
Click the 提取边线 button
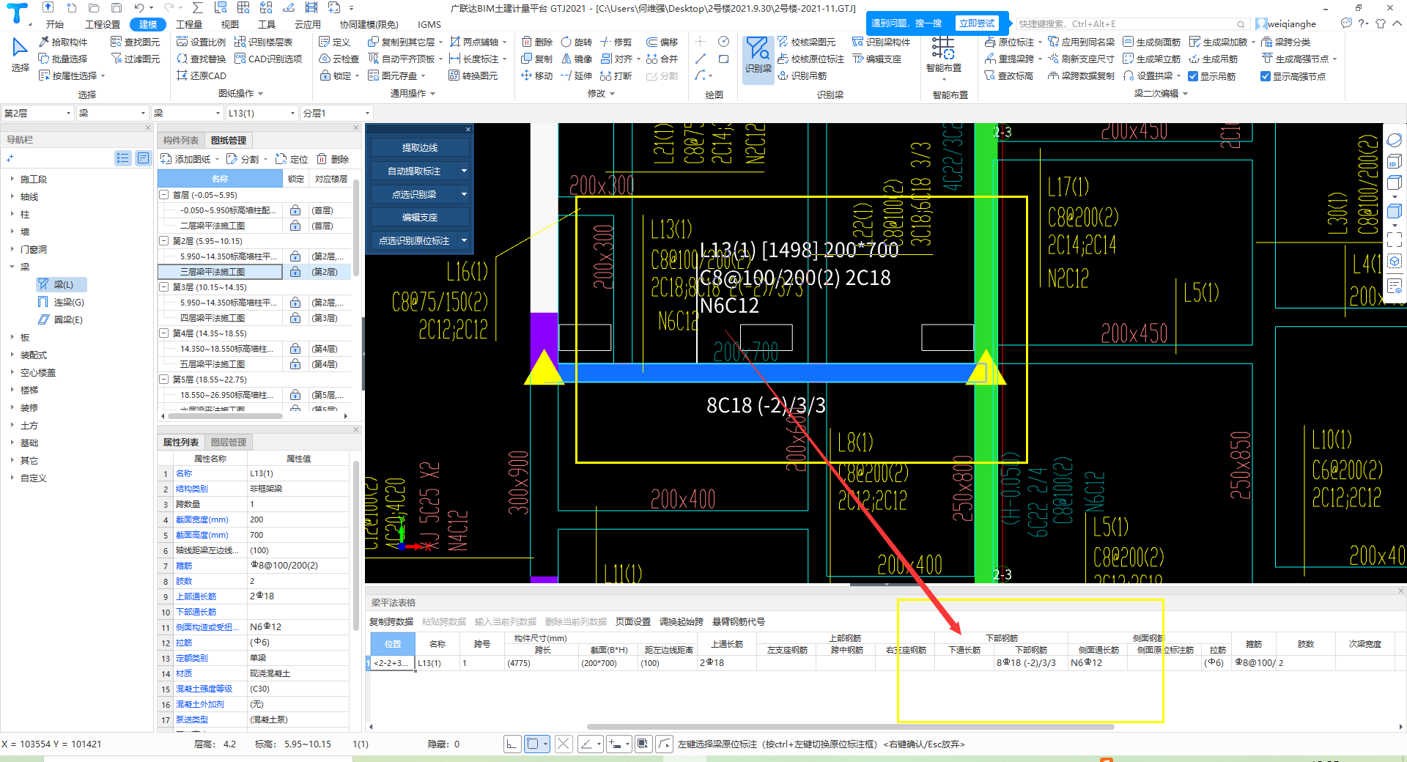420,147
